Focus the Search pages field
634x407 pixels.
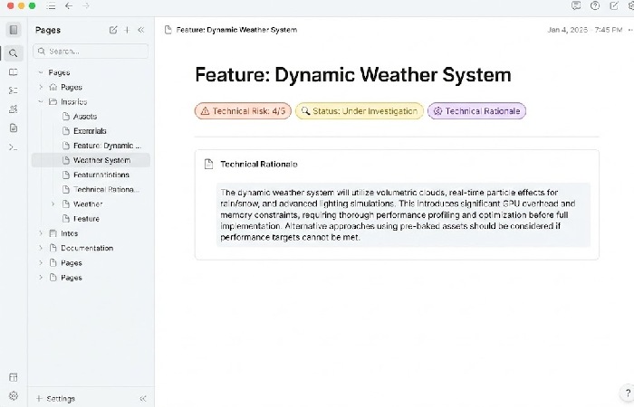[91, 52]
